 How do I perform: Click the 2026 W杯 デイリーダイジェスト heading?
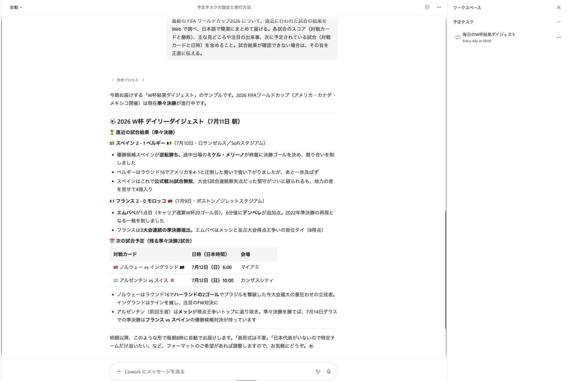coord(179,122)
